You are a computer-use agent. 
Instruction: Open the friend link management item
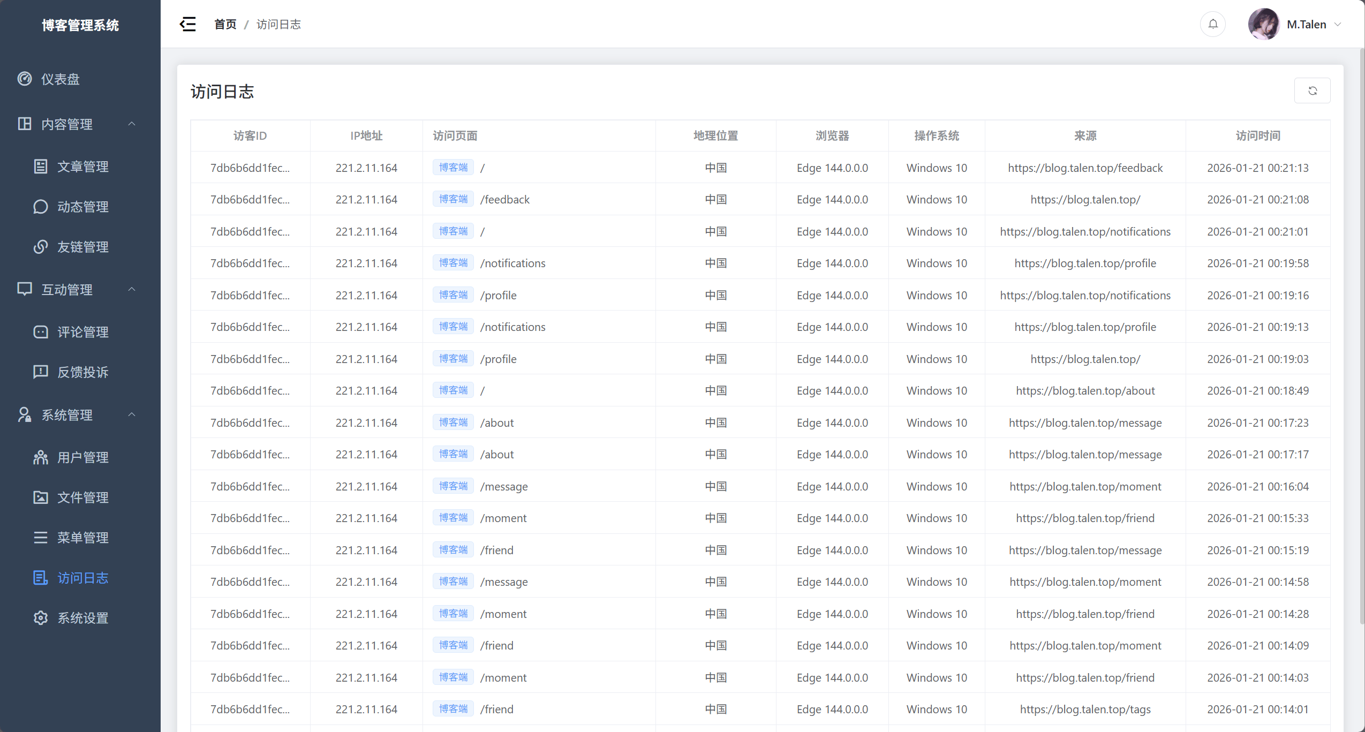[x=82, y=247]
